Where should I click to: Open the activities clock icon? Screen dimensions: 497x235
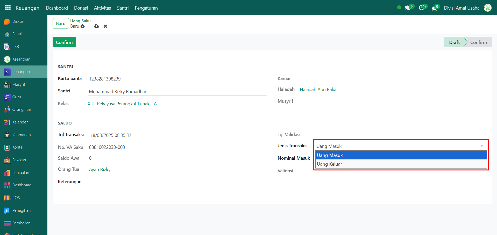[x=422, y=8]
